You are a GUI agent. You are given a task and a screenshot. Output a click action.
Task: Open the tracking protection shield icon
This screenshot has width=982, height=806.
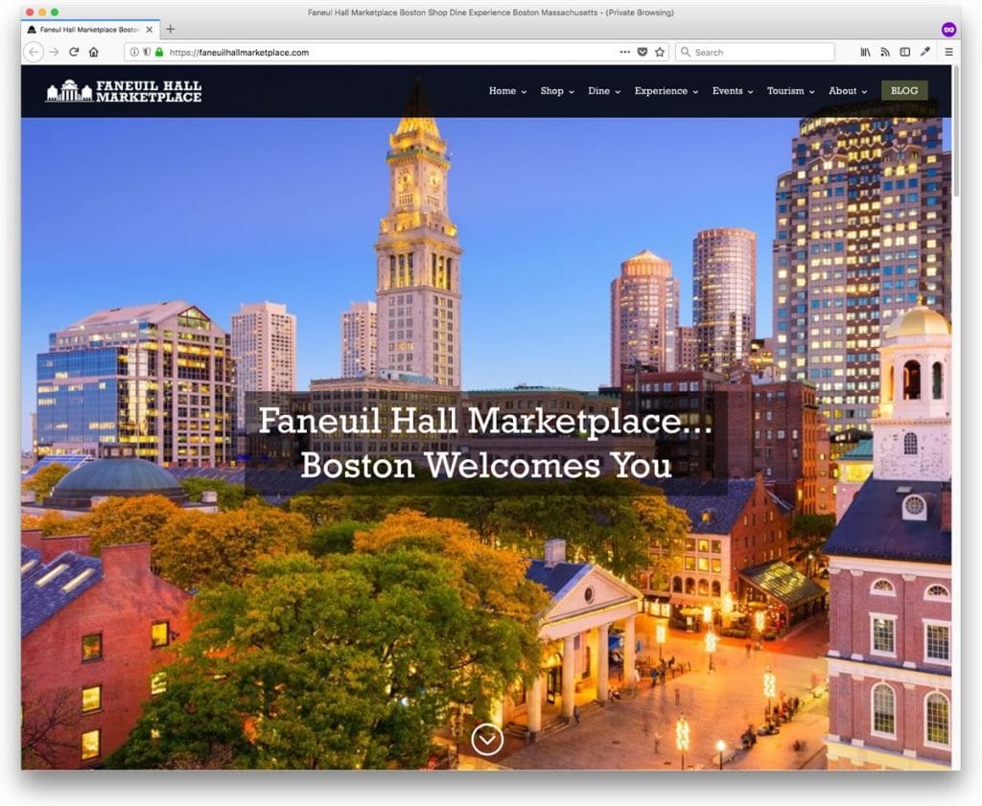tap(147, 52)
